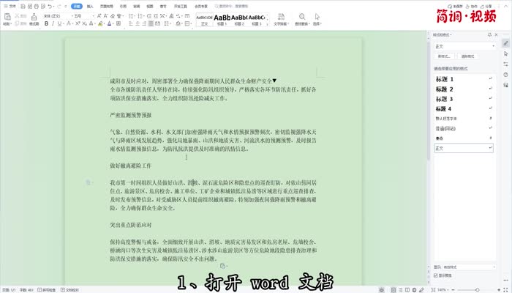Click the clear formatting eraser icon
This screenshot has width=512, height=293.
[x=113, y=15]
